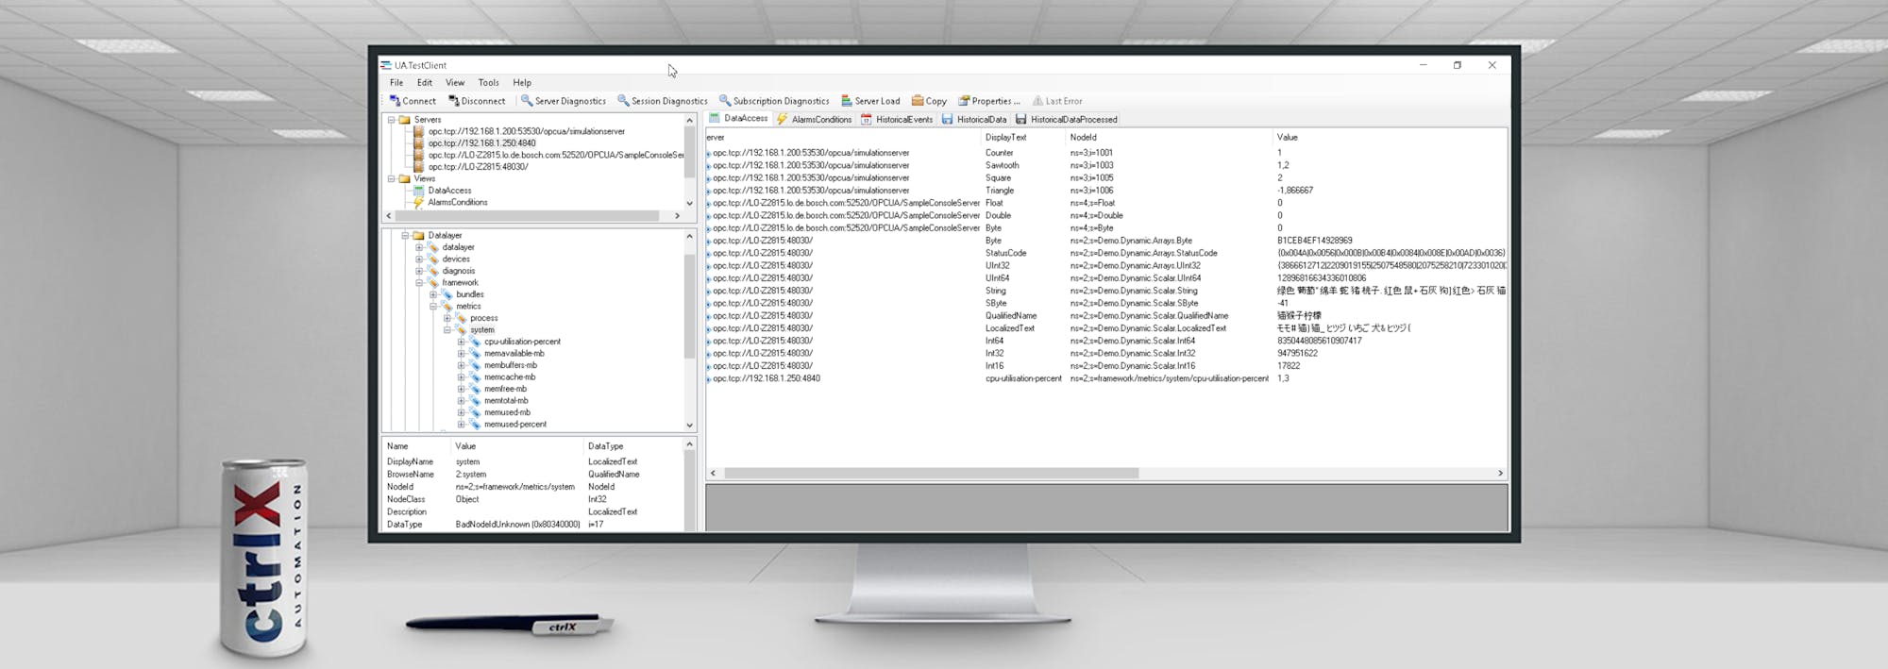The image size is (1888, 669).
Task: Select memfree-mb in the system tree
Action: click(x=505, y=389)
